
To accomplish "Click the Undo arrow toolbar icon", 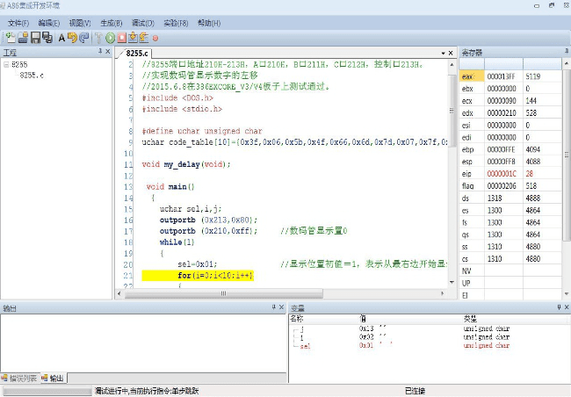I will click(73, 38).
